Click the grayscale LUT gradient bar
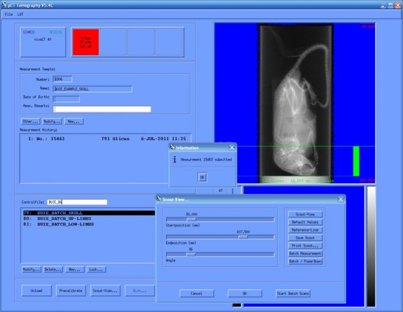The image size is (403, 312). (371, 246)
